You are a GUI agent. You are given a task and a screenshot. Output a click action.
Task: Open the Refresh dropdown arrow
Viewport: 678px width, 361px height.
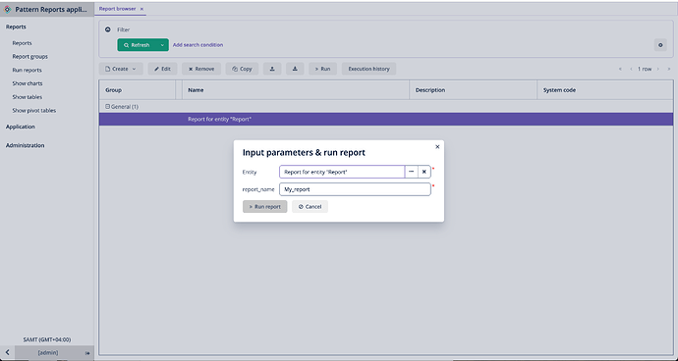pos(162,45)
